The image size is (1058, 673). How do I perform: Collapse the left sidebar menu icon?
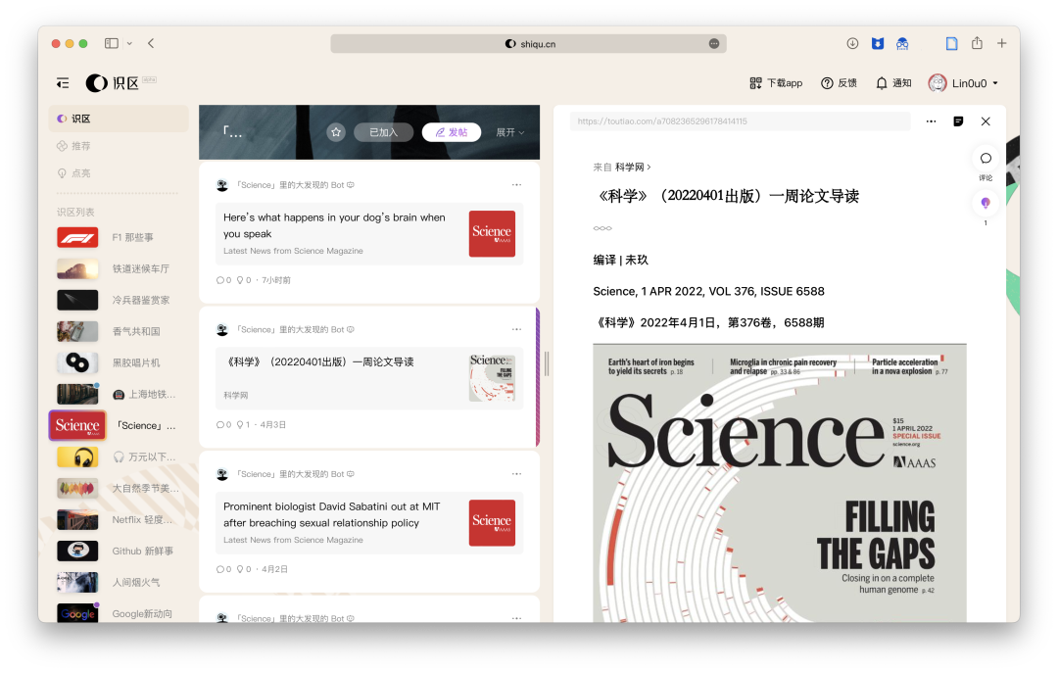tap(63, 83)
